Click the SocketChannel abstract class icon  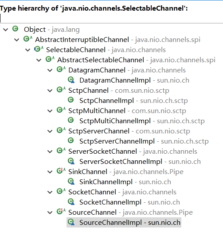tap(61, 191)
